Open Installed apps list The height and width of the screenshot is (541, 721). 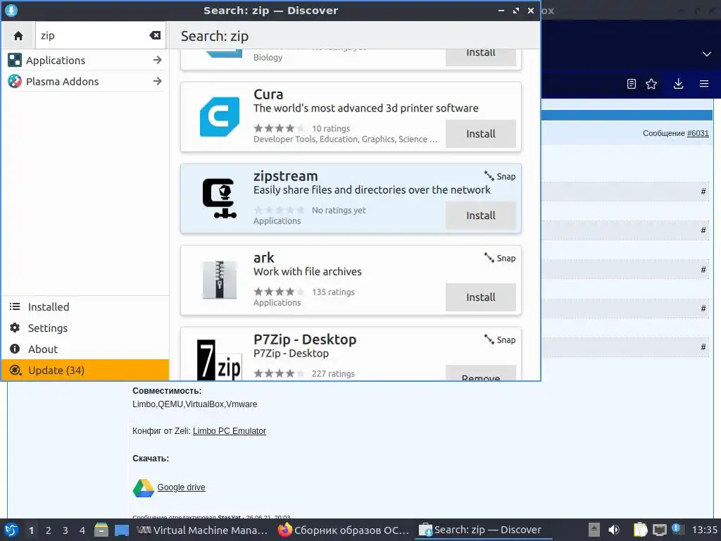pos(85,307)
